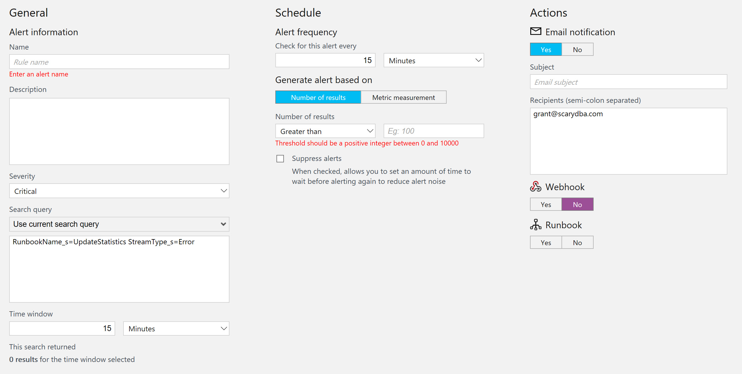Click the Email notification envelope icon

pos(535,31)
